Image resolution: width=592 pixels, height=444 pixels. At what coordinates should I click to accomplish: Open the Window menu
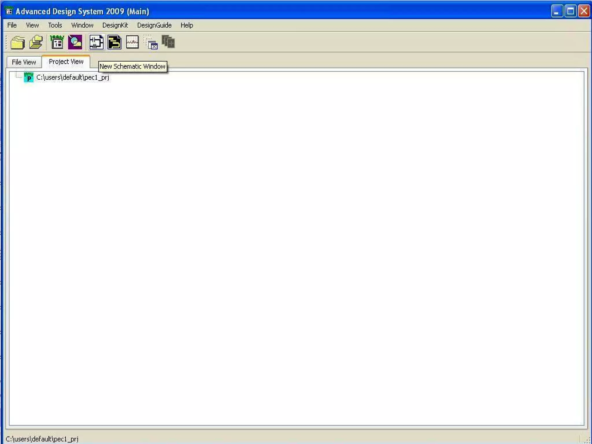[x=82, y=25]
